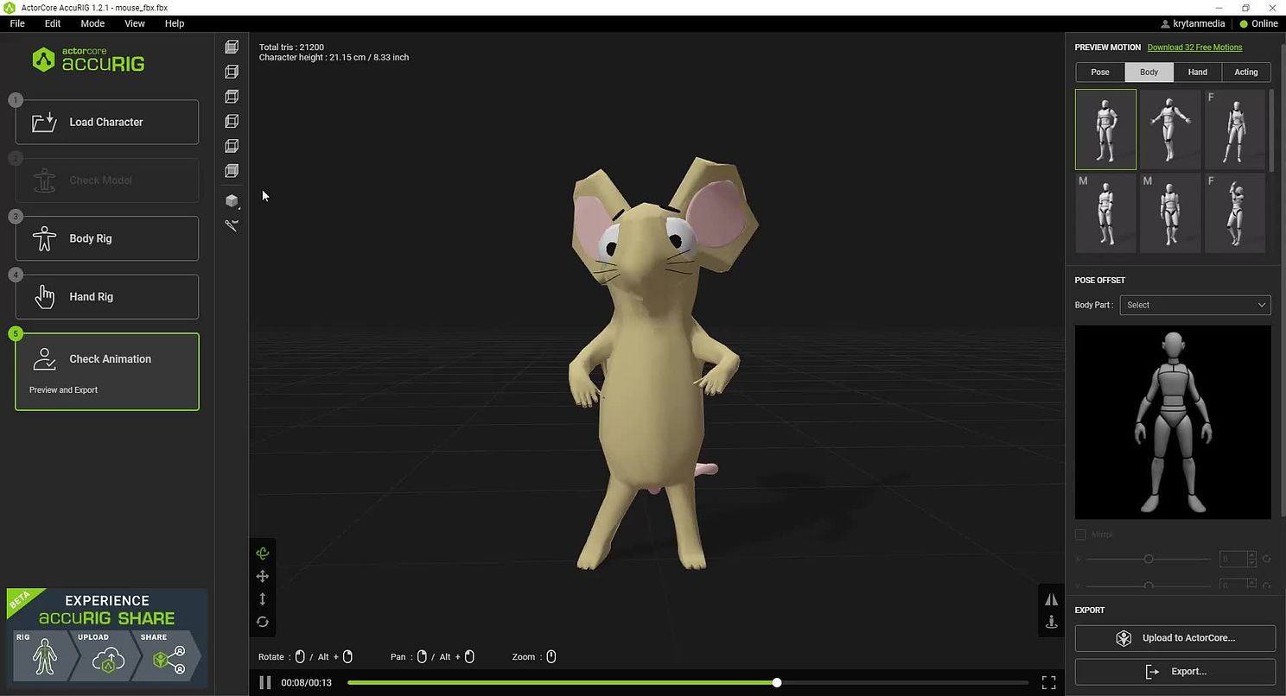The height and width of the screenshot is (696, 1286).
Task: Click the X pose offset slider handle
Action: click(x=1149, y=560)
